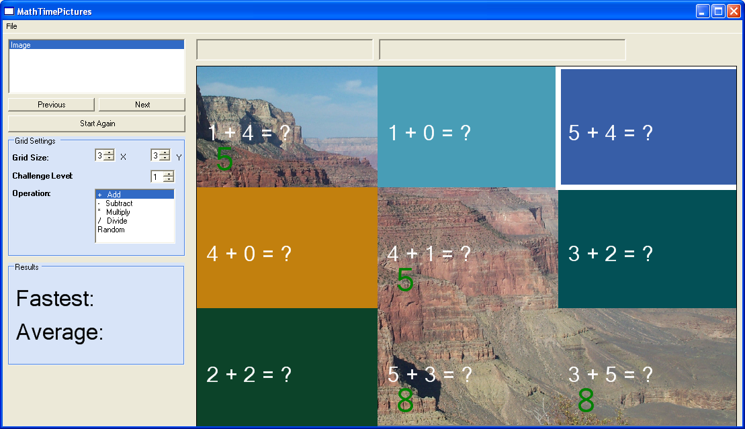Click the "2 + 2 = ?" green tile
Image resolution: width=745 pixels, height=429 pixels.
286,369
